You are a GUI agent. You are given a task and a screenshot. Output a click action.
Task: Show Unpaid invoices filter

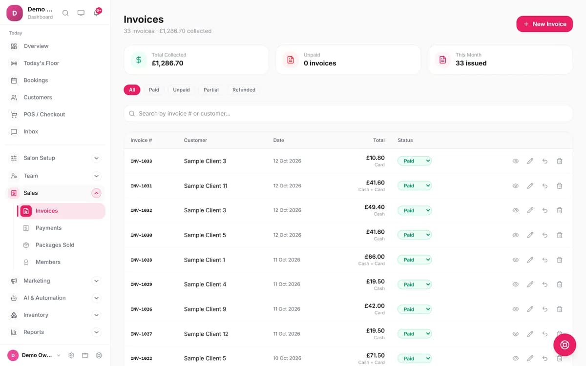point(181,90)
